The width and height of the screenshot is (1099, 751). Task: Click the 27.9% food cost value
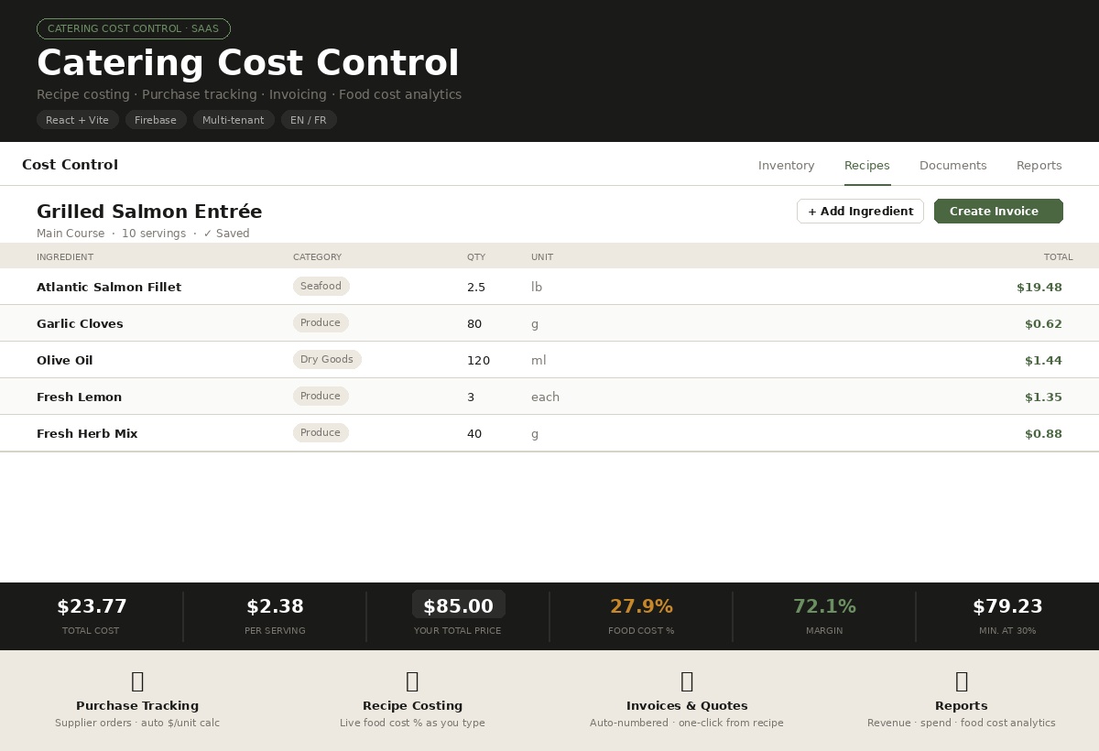(x=641, y=606)
